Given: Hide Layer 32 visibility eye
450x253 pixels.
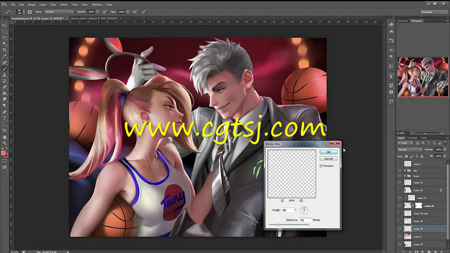Looking at the screenshot, I should [399, 182].
